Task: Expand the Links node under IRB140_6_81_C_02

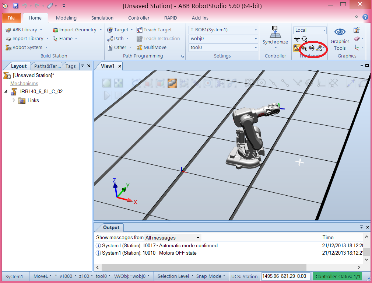Action: click(14, 100)
